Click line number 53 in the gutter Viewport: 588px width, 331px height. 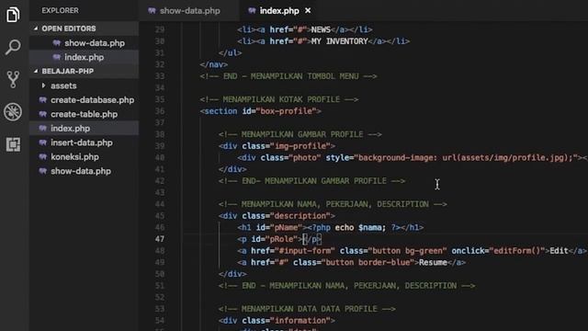160,309
